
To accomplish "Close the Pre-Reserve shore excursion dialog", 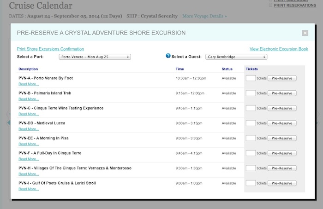I will click(305, 33).
